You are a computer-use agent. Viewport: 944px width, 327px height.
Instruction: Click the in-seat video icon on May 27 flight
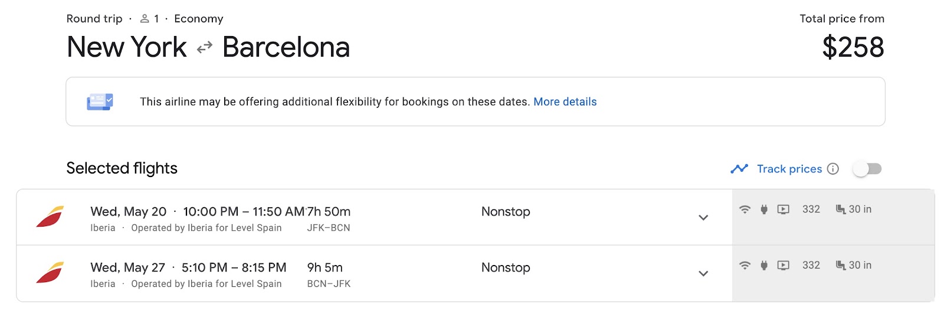pyautogui.click(x=783, y=266)
